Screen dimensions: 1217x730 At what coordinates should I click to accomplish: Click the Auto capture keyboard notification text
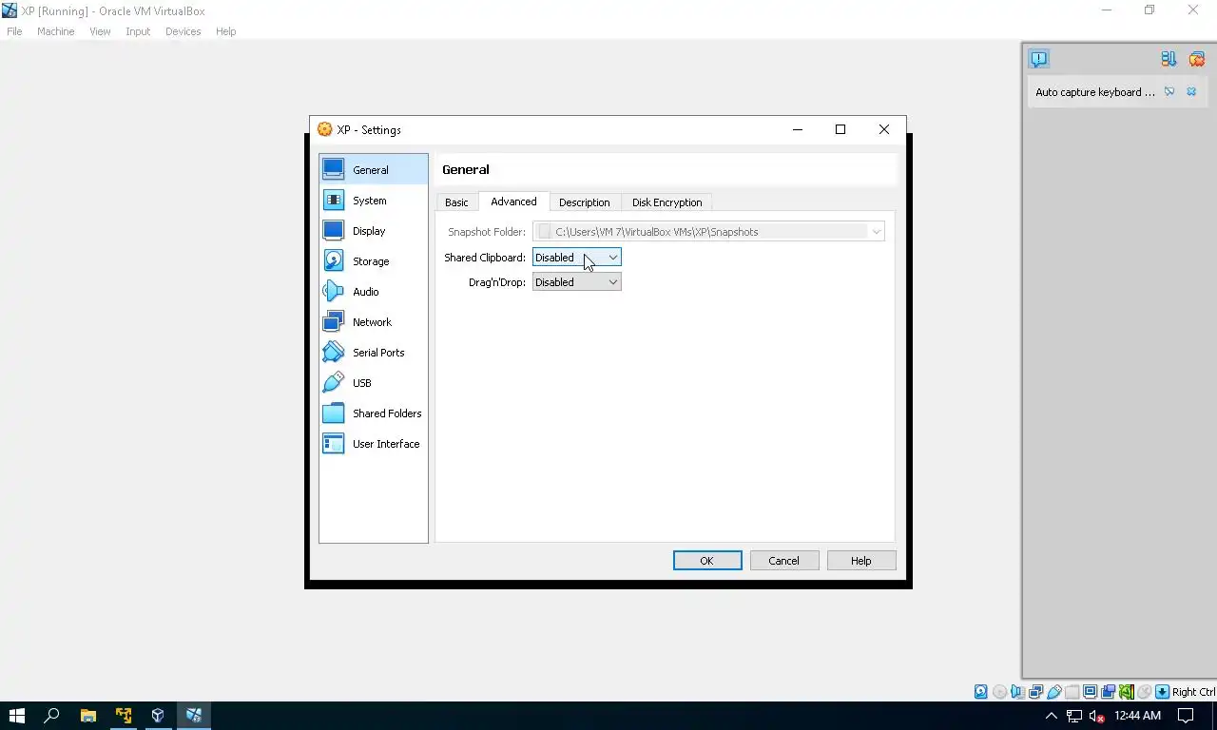[1094, 92]
